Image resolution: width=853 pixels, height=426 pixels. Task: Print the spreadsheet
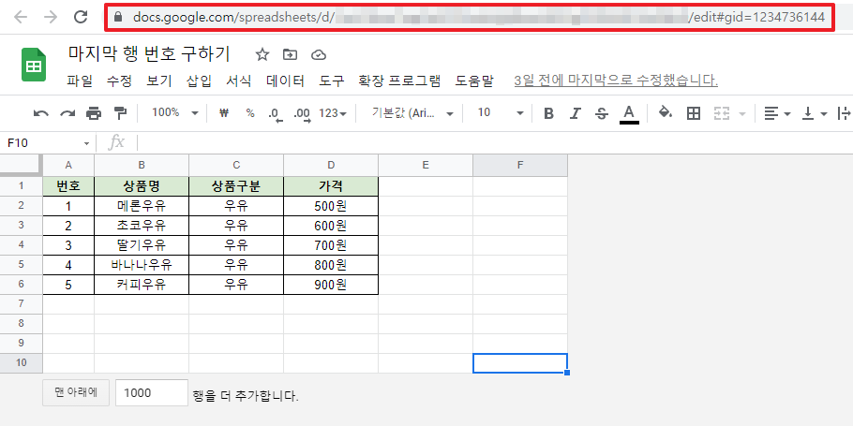coord(94,113)
